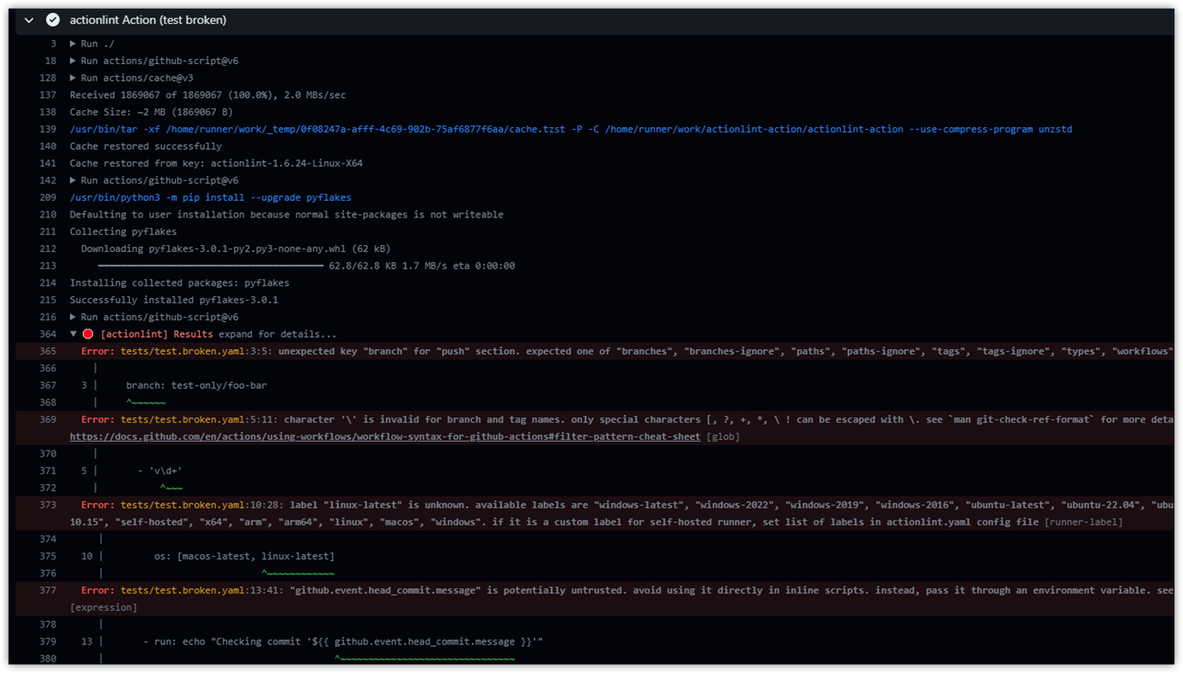This screenshot has width=1183, height=673.
Task: Click 'Defaulting to user installation' log line
Action: coord(287,215)
